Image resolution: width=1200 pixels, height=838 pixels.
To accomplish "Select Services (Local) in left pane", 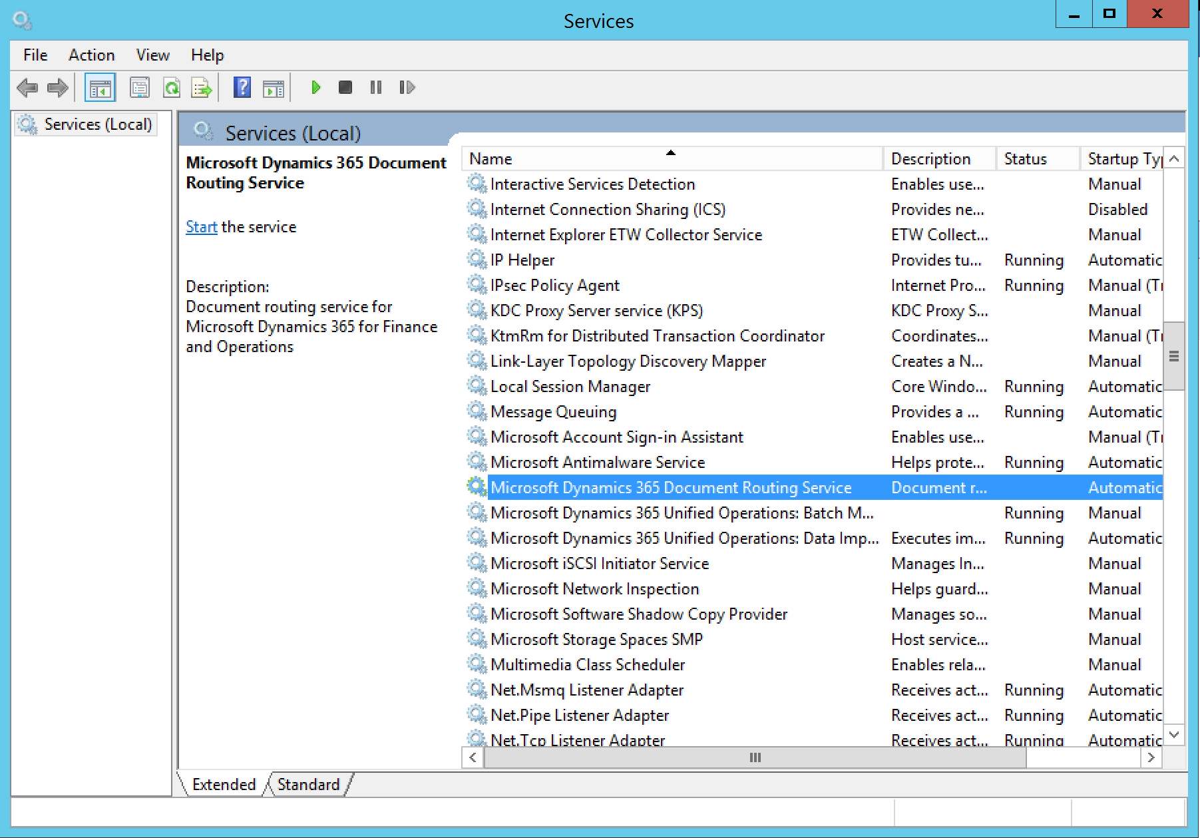I will (86, 124).
